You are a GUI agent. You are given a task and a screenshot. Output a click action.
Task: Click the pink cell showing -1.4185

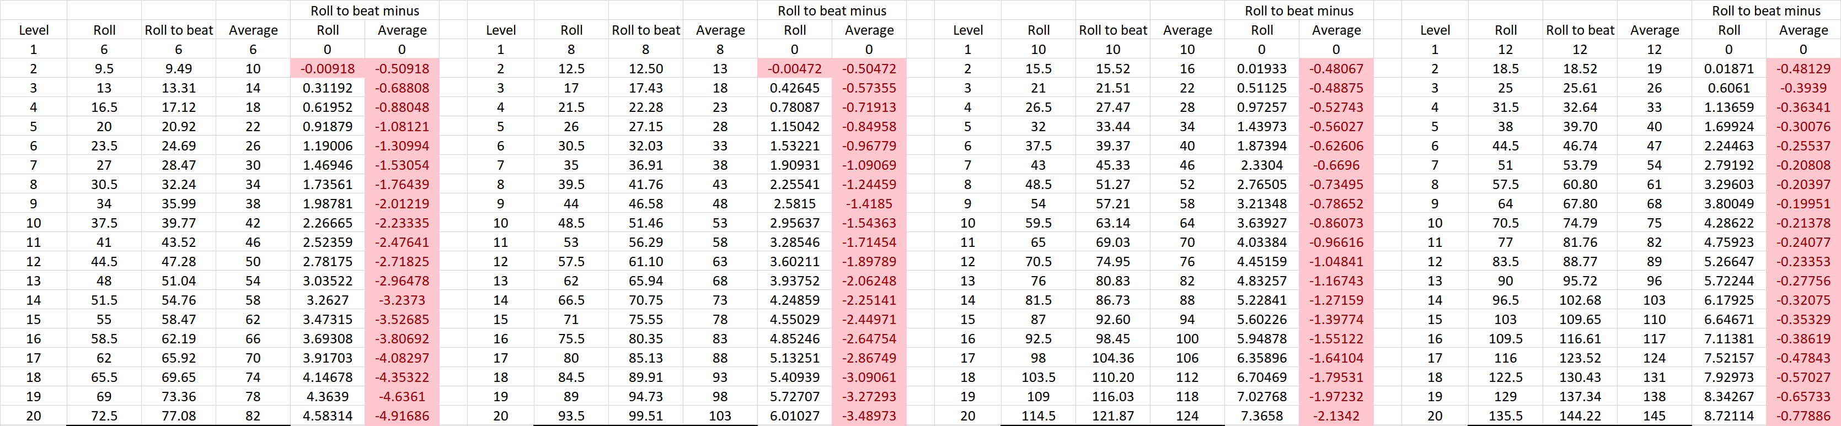tap(869, 203)
